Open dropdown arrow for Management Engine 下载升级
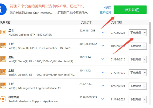The width and height of the screenshot is (153, 108). (x=145, y=86)
